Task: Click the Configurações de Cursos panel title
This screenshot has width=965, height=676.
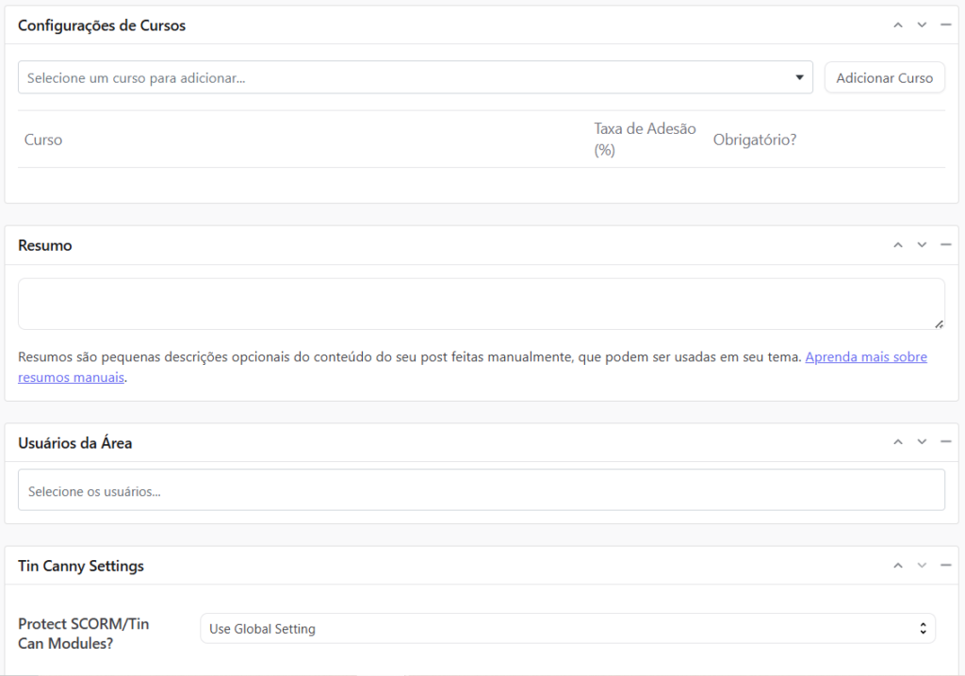Action: click(102, 25)
